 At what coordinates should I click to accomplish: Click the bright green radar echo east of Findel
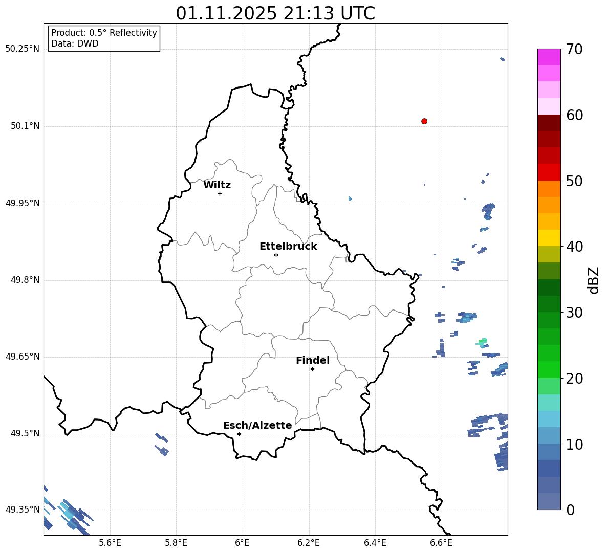(482, 342)
